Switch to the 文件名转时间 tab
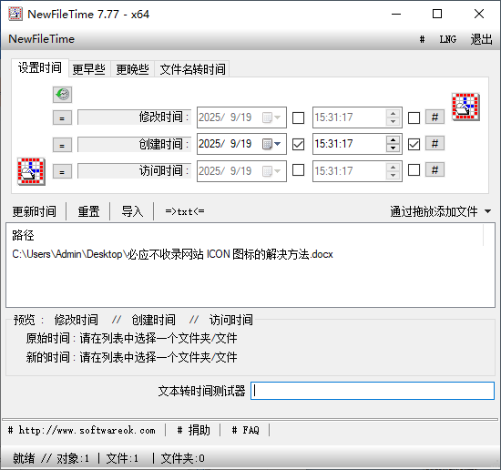Screen dimensions: 501x470 pos(192,69)
